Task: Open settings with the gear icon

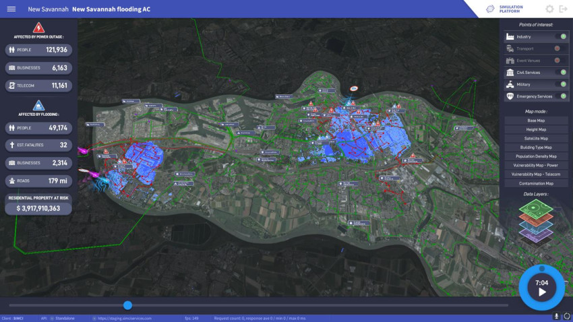Action: tap(549, 9)
